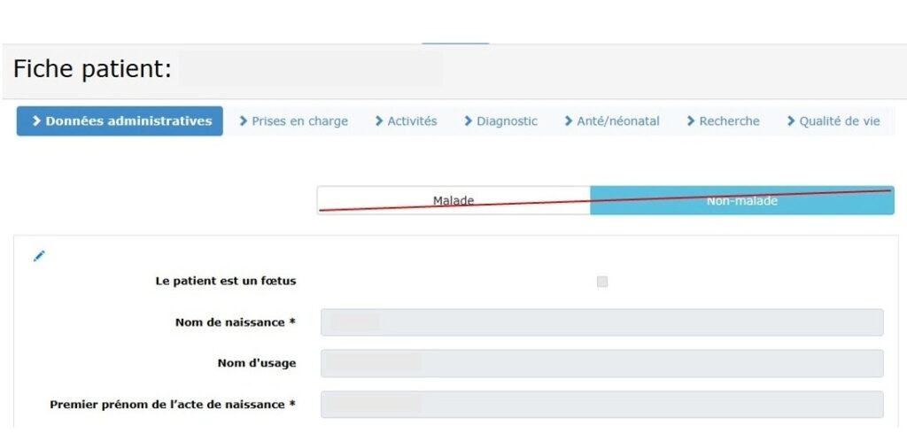Open the Prises en charge tab
This screenshot has width=907, height=434.
pos(299,121)
